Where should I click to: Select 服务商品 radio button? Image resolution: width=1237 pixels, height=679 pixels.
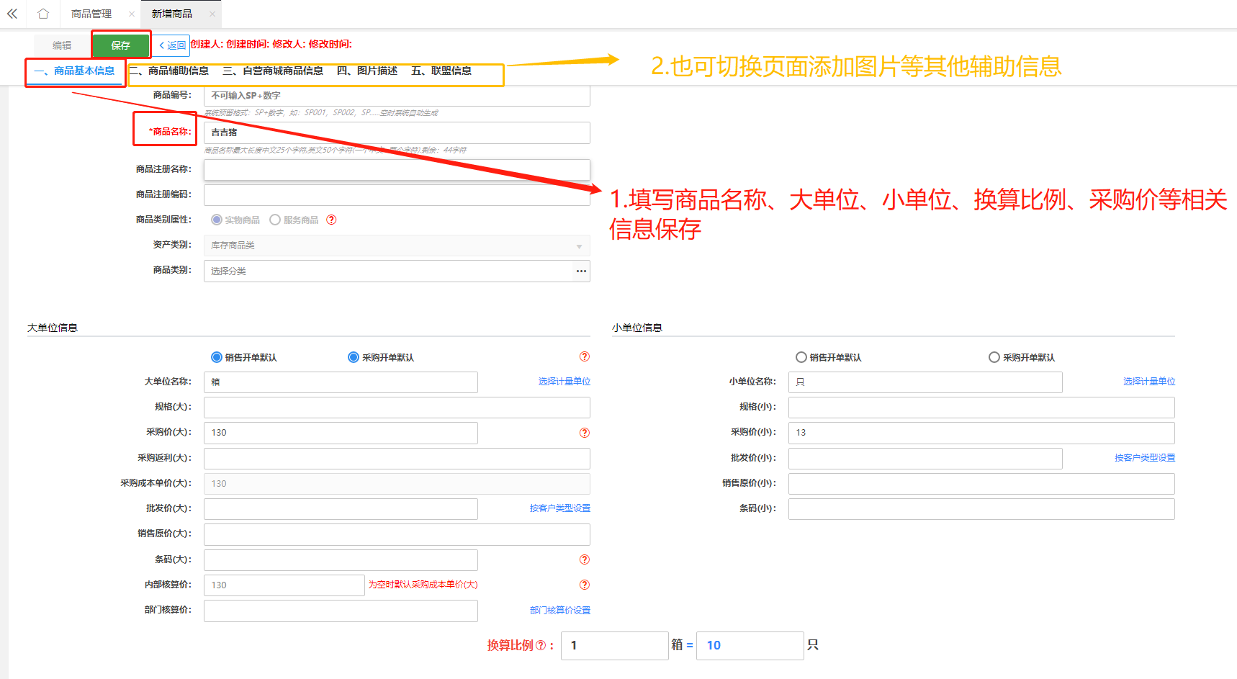pos(275,220)
